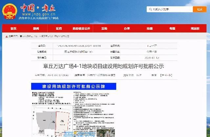This screenshot has width=210, height=137.
Task: Click the 小 font size option
Action: tap(170, 75)
